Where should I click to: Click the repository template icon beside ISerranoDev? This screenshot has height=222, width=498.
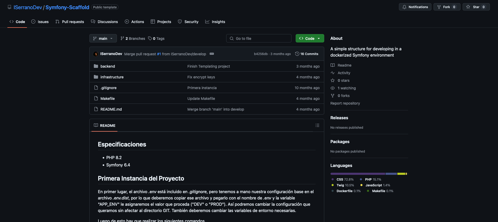(9, 7)
